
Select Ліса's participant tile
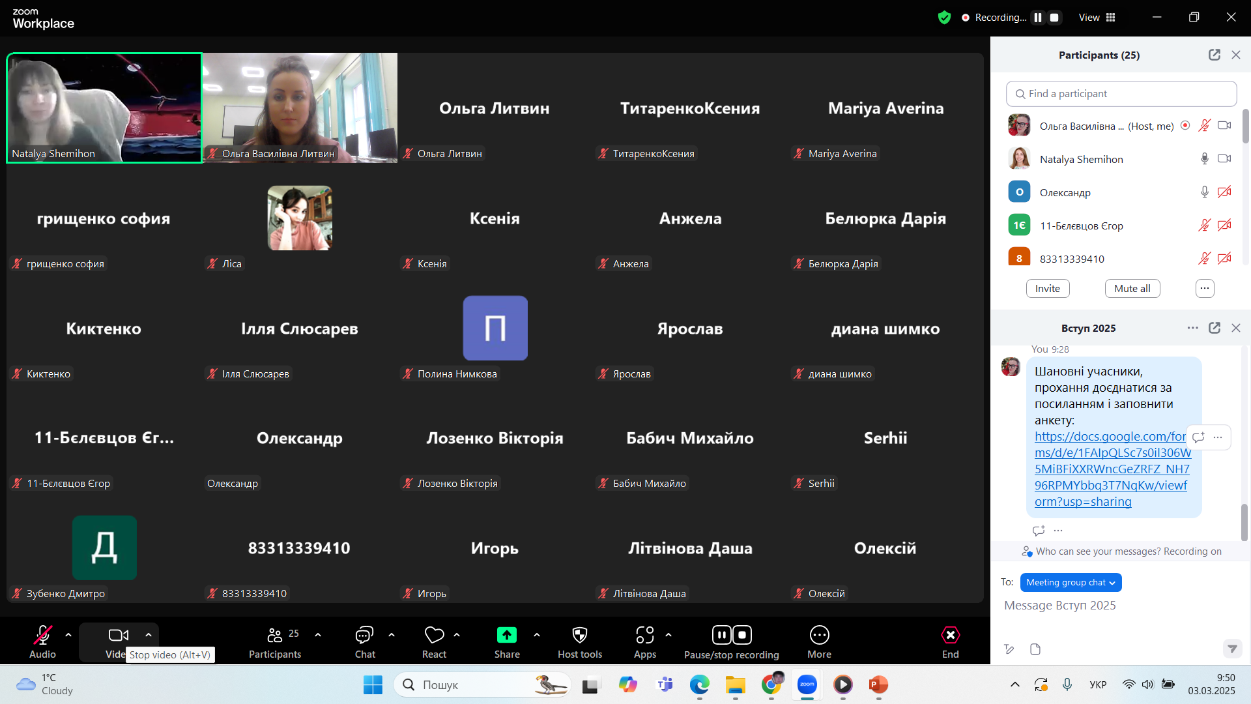coord(300,218)
